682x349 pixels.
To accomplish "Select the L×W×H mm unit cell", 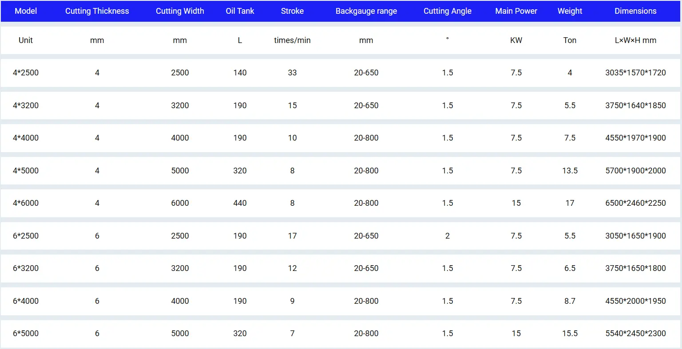I will pos(635,40).
